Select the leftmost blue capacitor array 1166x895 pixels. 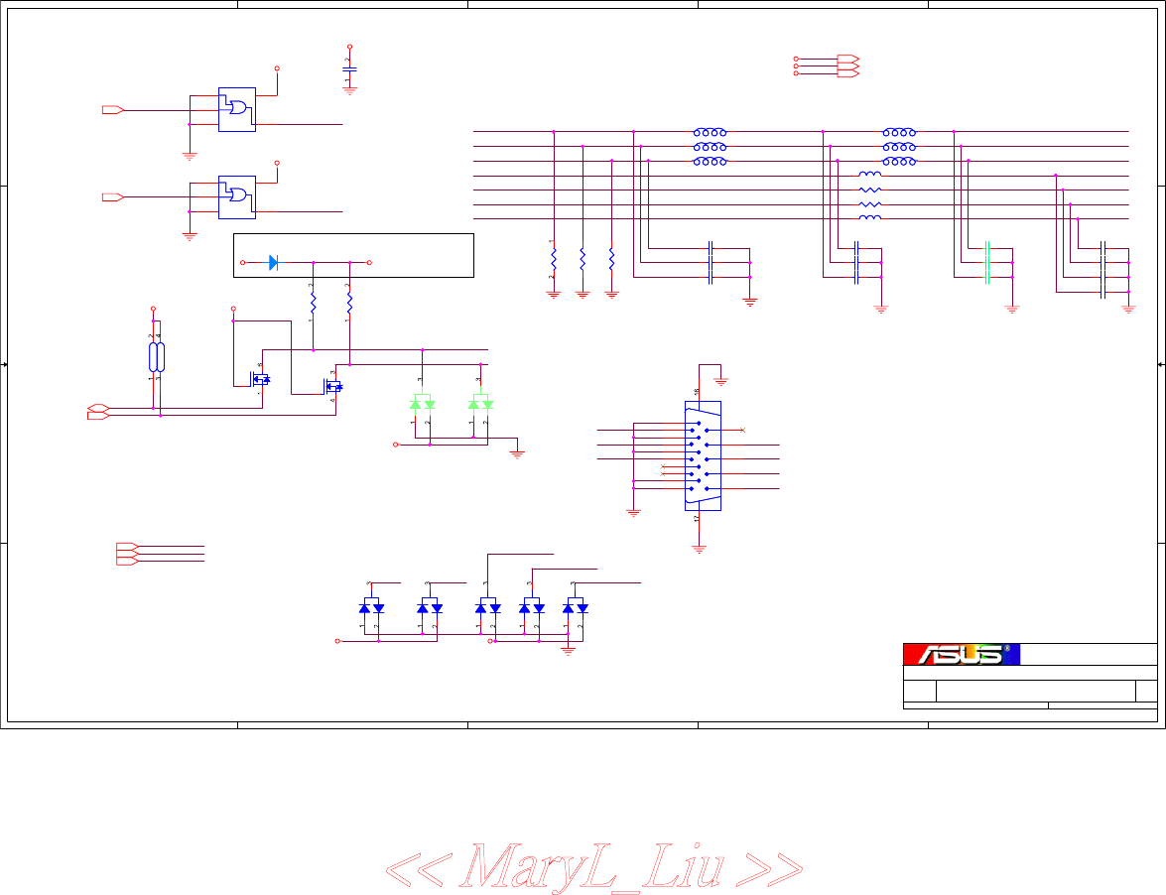click(x=711, y=262)
